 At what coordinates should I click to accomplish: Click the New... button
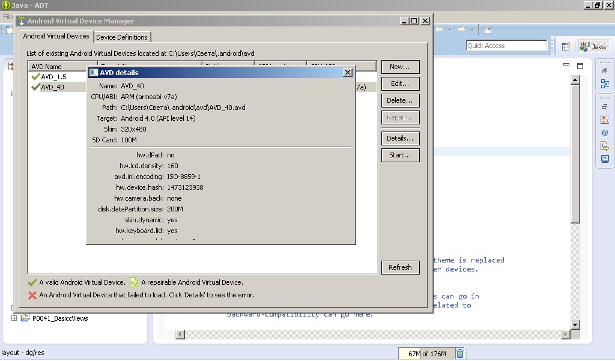(x=400, y=67)
